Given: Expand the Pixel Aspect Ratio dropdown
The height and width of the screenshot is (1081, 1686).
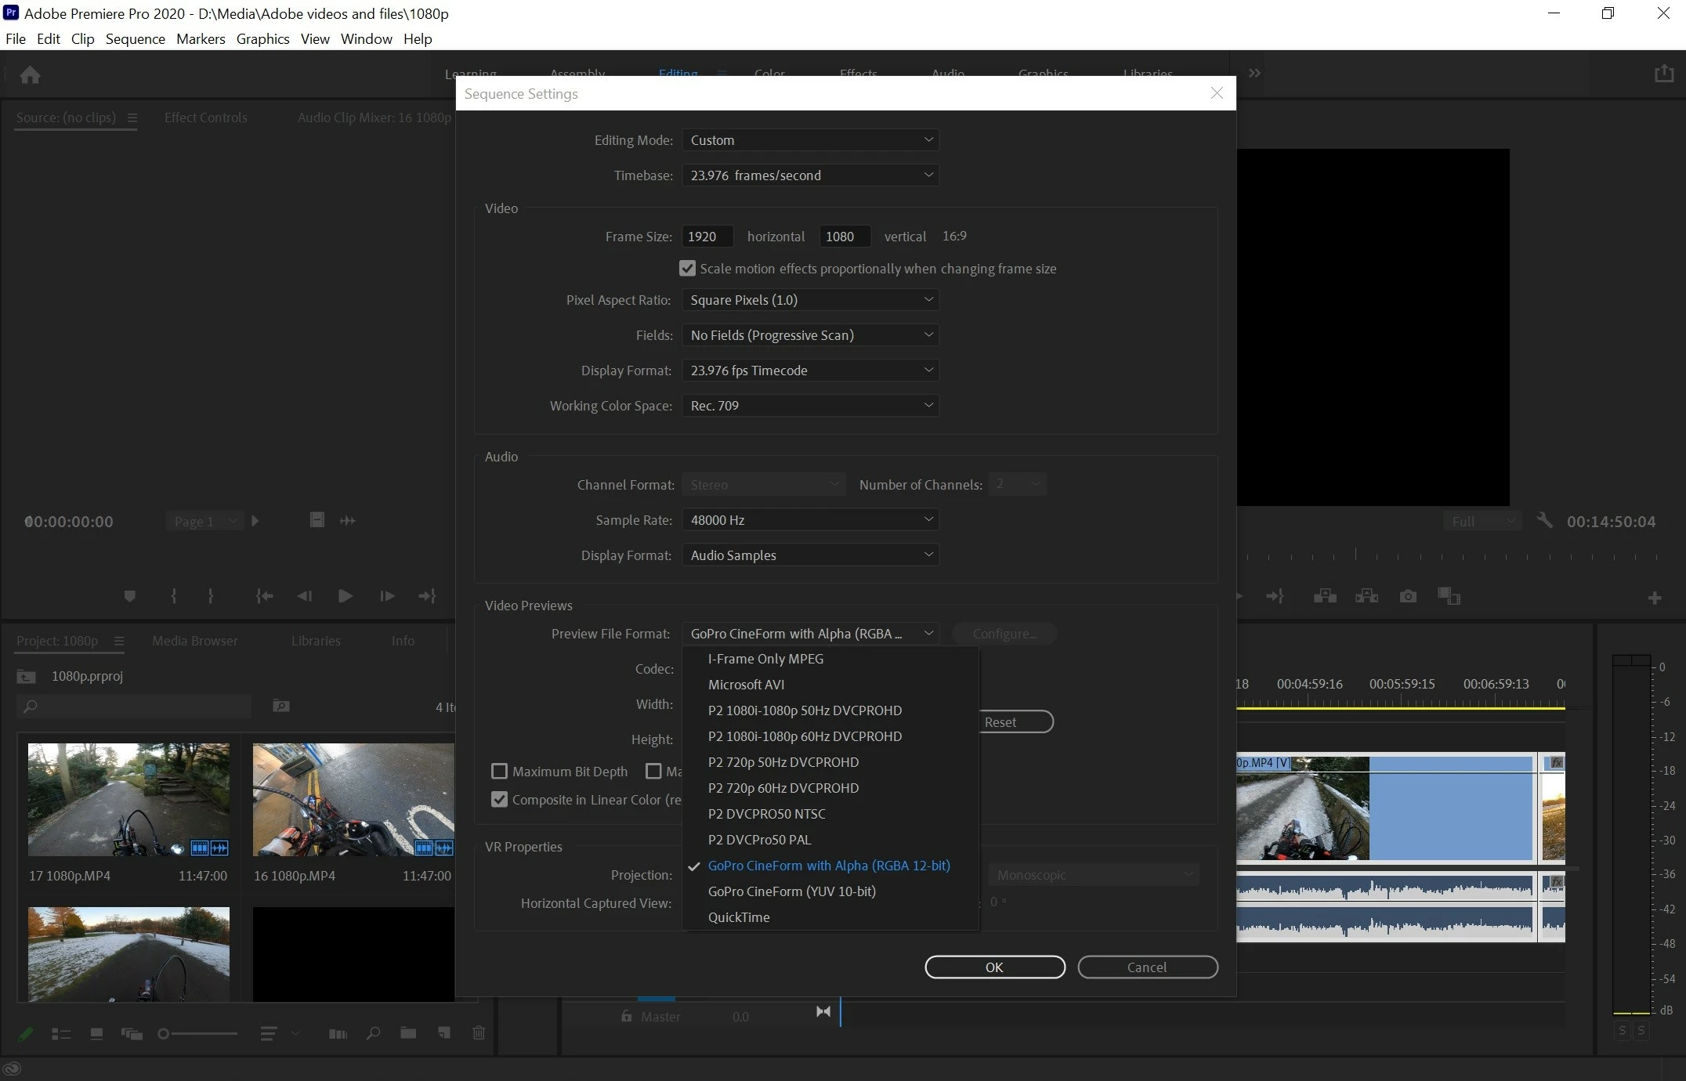Looking at the screenshot, I should 810,300.
